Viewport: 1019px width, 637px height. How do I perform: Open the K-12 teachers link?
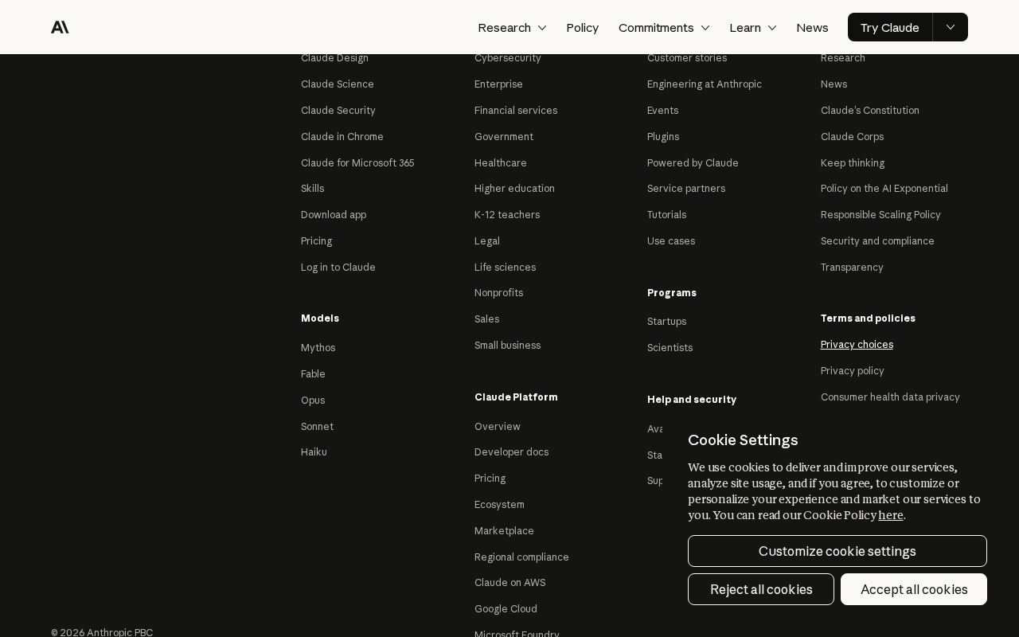tap(507, 214)
